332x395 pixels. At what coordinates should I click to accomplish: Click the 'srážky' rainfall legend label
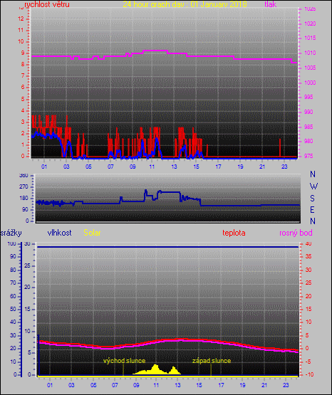point(11,233)
